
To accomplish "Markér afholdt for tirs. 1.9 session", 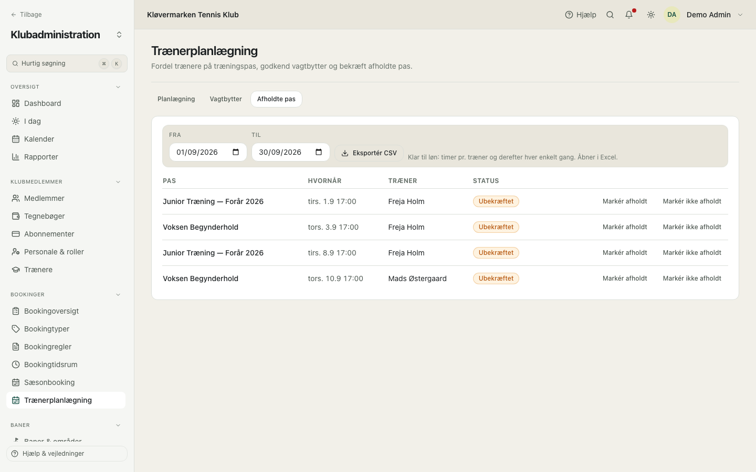I will [x=625, y=201].
